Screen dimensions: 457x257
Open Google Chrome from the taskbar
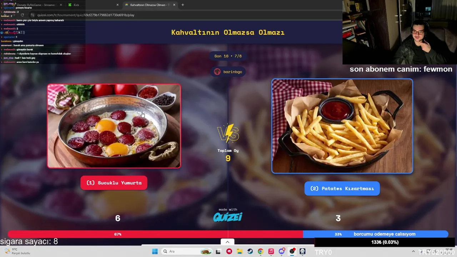[260, 251]
